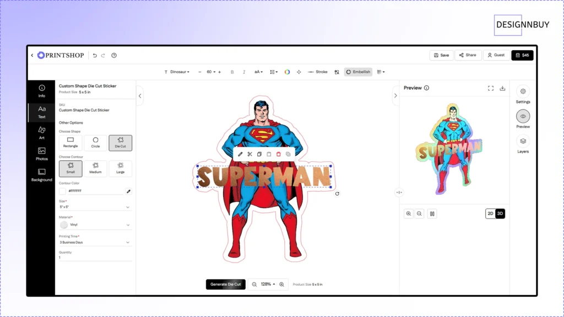This screenshot has height=317, width=564.
Task: Open the text color wheel picker
Action: tap(287, 72)
